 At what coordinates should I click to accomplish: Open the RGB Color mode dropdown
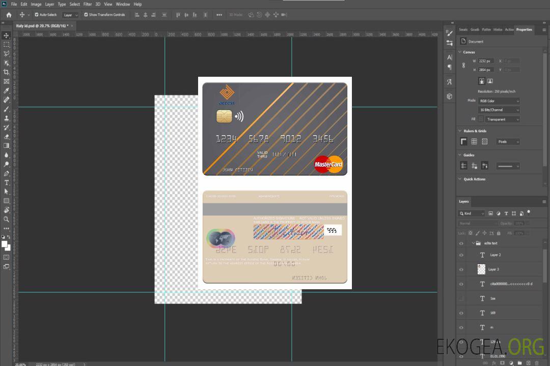(499, 101)
